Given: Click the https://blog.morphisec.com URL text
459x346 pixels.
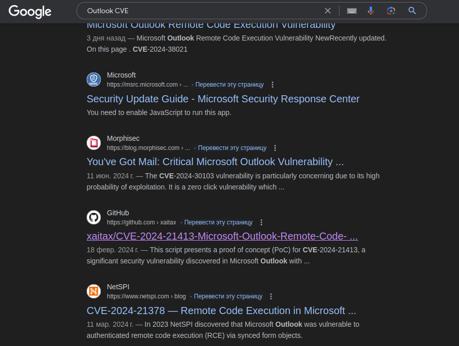Looking at the screenshot, I should point(148,148).
